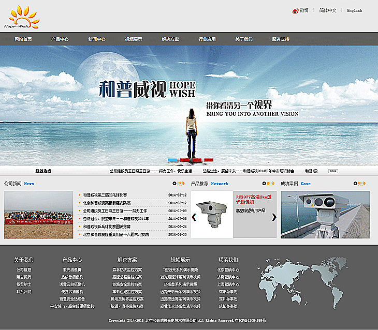Open footer link 平安城市、高空瞭望摄像机
Viewport: 378px width, 330px height.
click(x=72, y=306)
